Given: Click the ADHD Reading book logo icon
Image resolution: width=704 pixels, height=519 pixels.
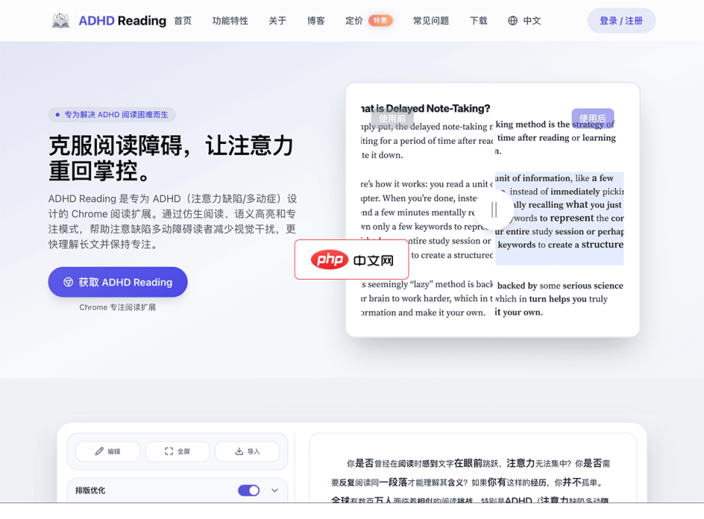Looking at the screenshot, I should point(61,21).
